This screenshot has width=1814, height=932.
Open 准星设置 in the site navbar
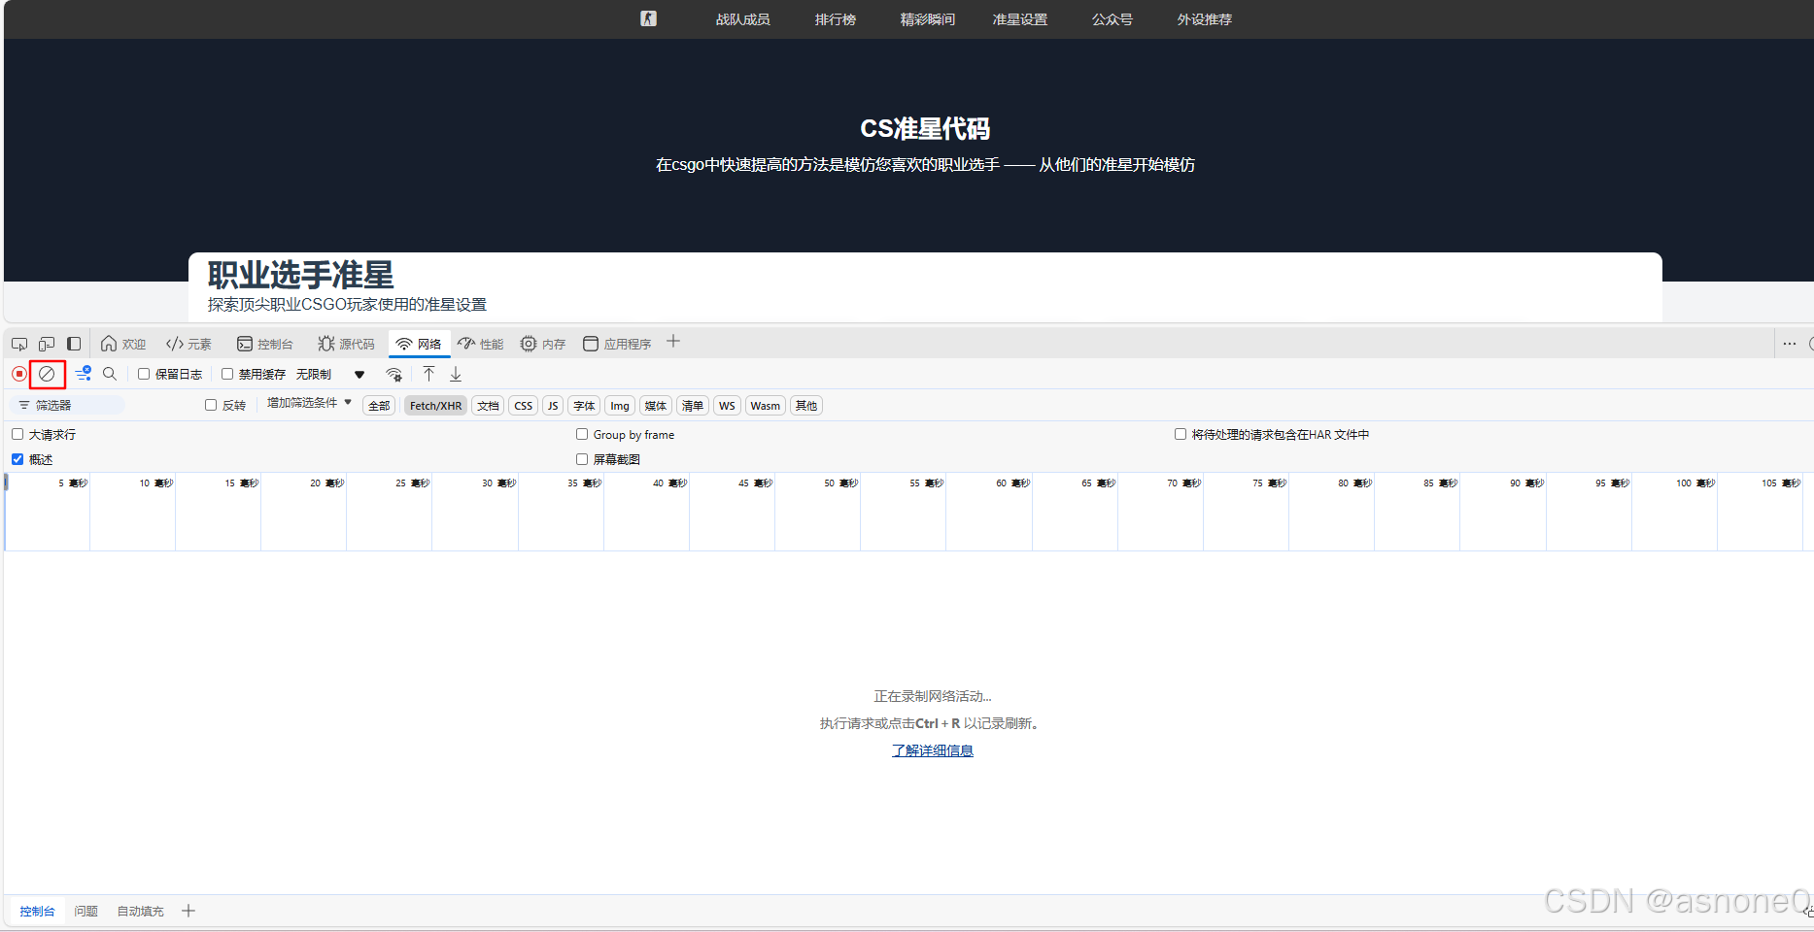click(1020, 19)
